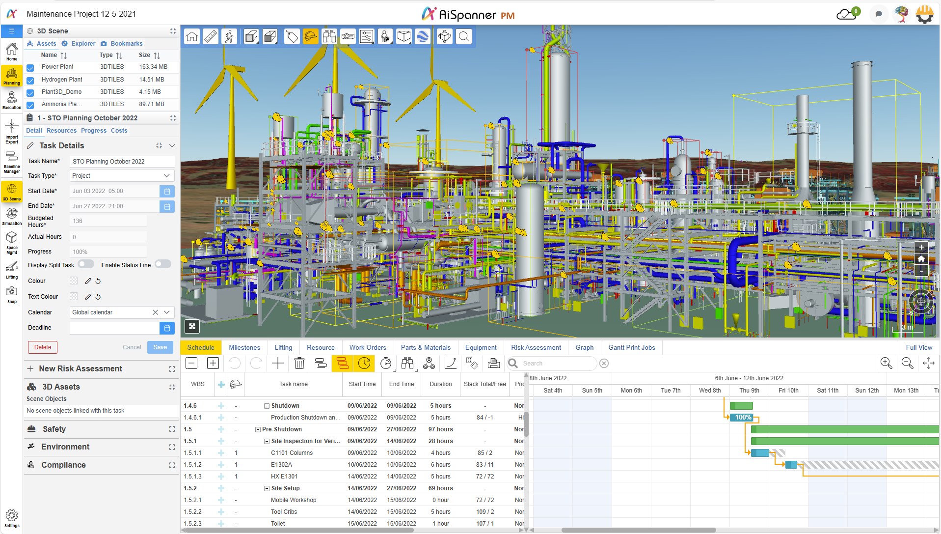Uncheck the Power Plant asset checkbox
941x534 pixels.
pos(30,67)
